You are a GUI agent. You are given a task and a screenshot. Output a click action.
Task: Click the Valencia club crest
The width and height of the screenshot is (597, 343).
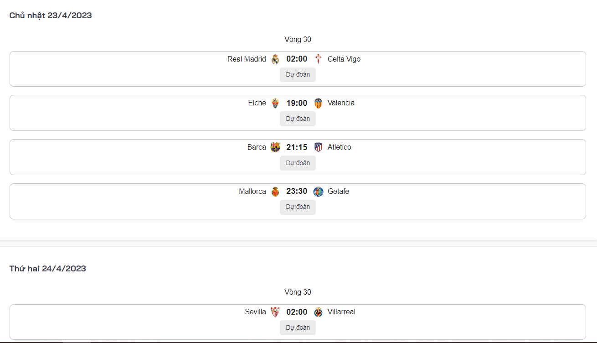(319, 104)
